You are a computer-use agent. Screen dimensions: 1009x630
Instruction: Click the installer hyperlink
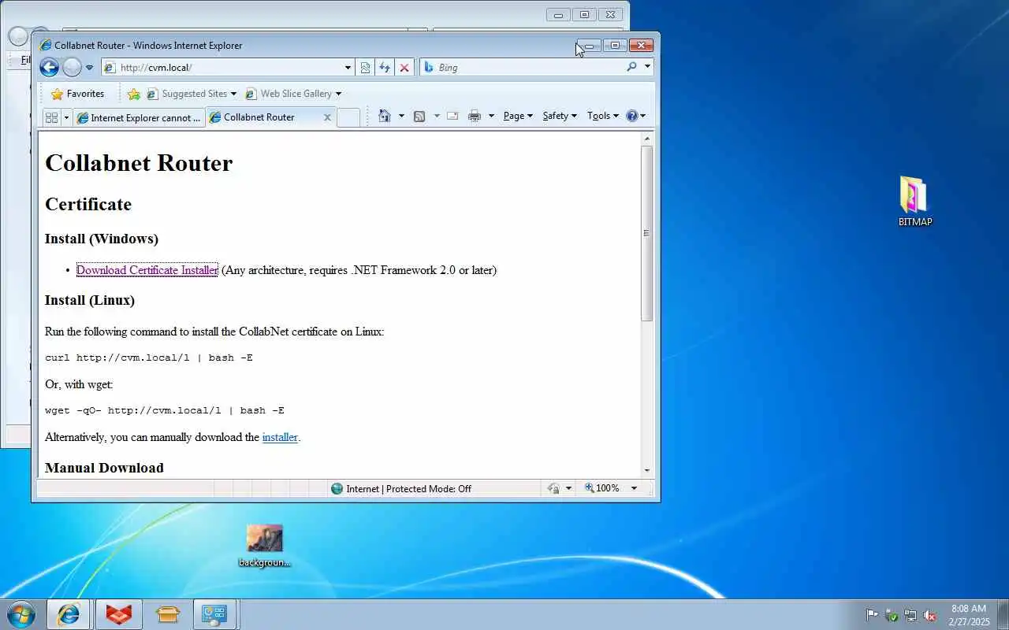tap(280, 437)
